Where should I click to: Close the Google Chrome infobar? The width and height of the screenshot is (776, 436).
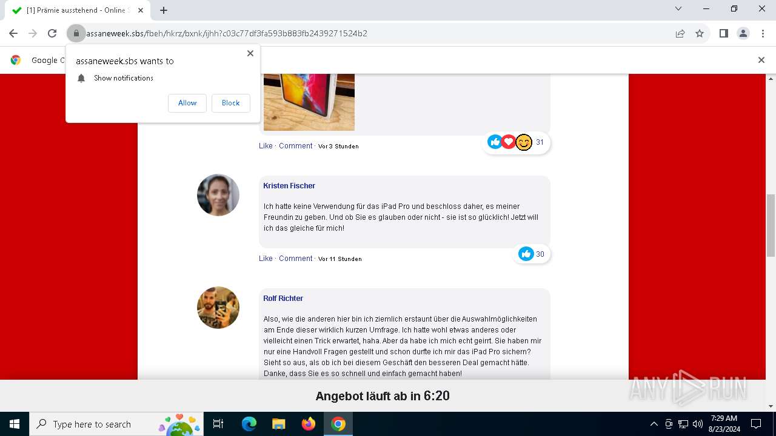761,60
